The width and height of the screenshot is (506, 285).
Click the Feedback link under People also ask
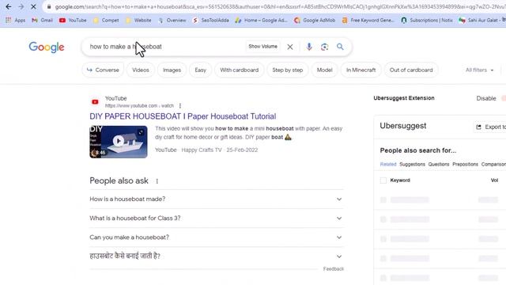coord(334,269)
